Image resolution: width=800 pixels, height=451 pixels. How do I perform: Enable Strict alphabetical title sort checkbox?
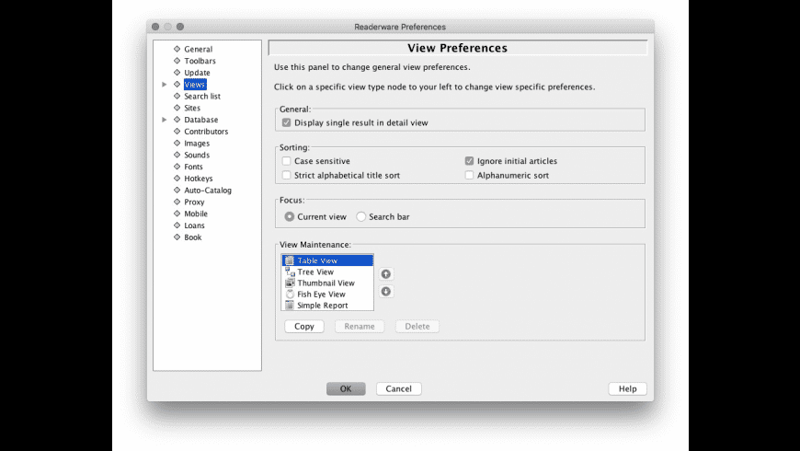(x=286, y=175)
